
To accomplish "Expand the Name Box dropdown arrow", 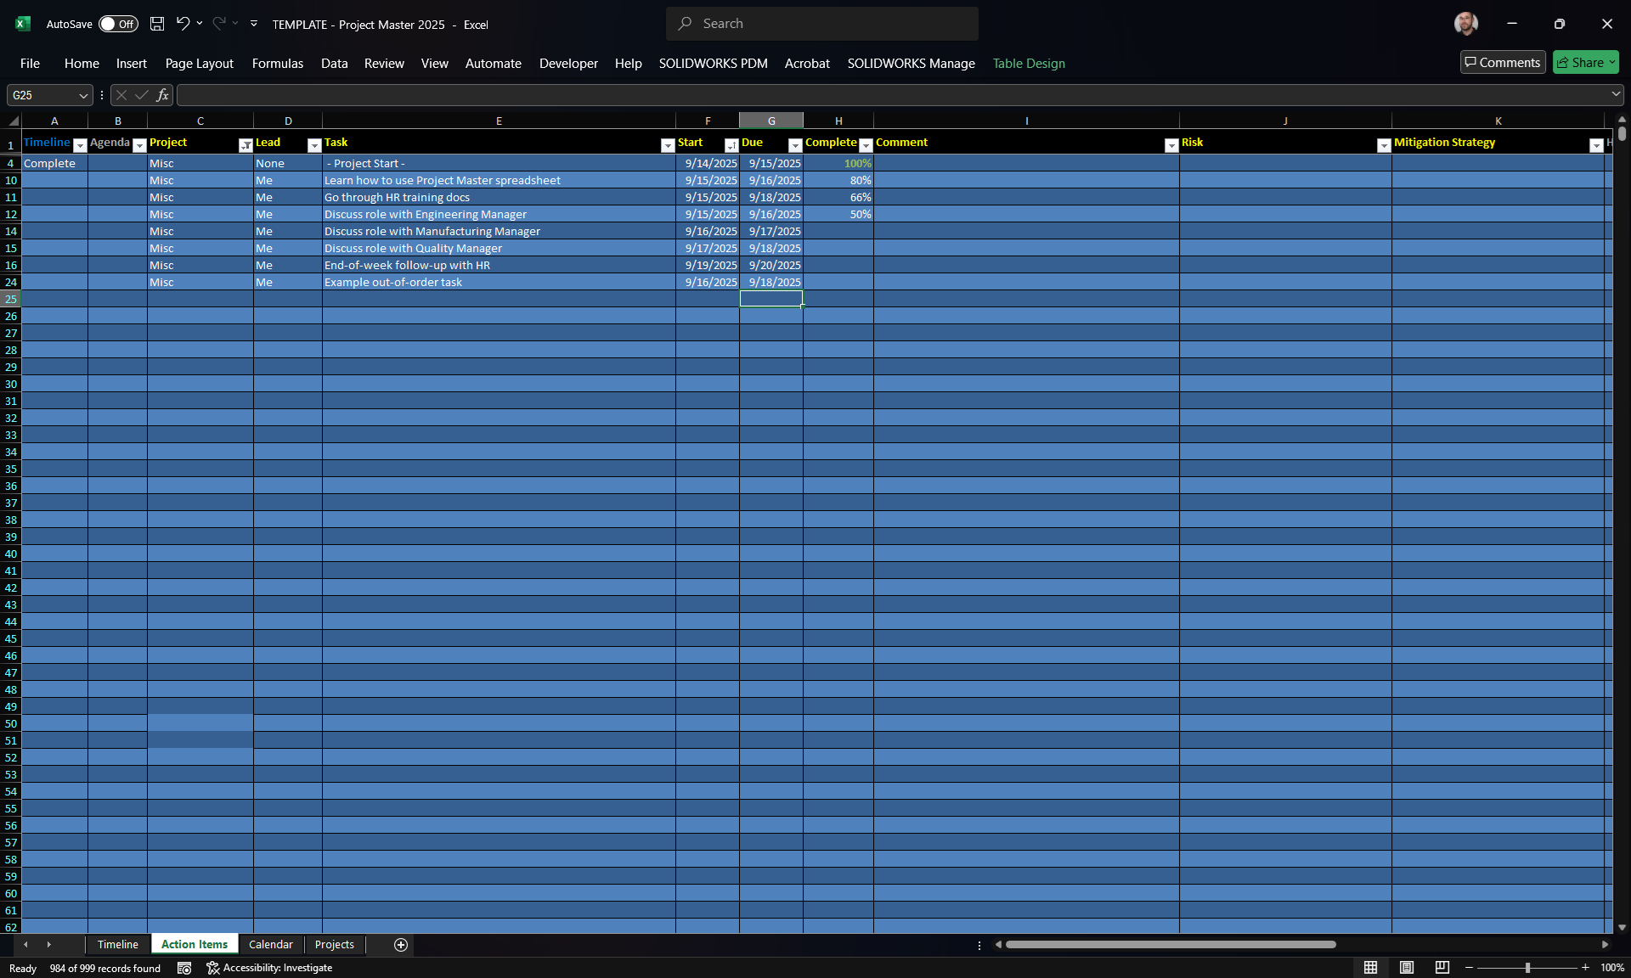I will (83, 95).
